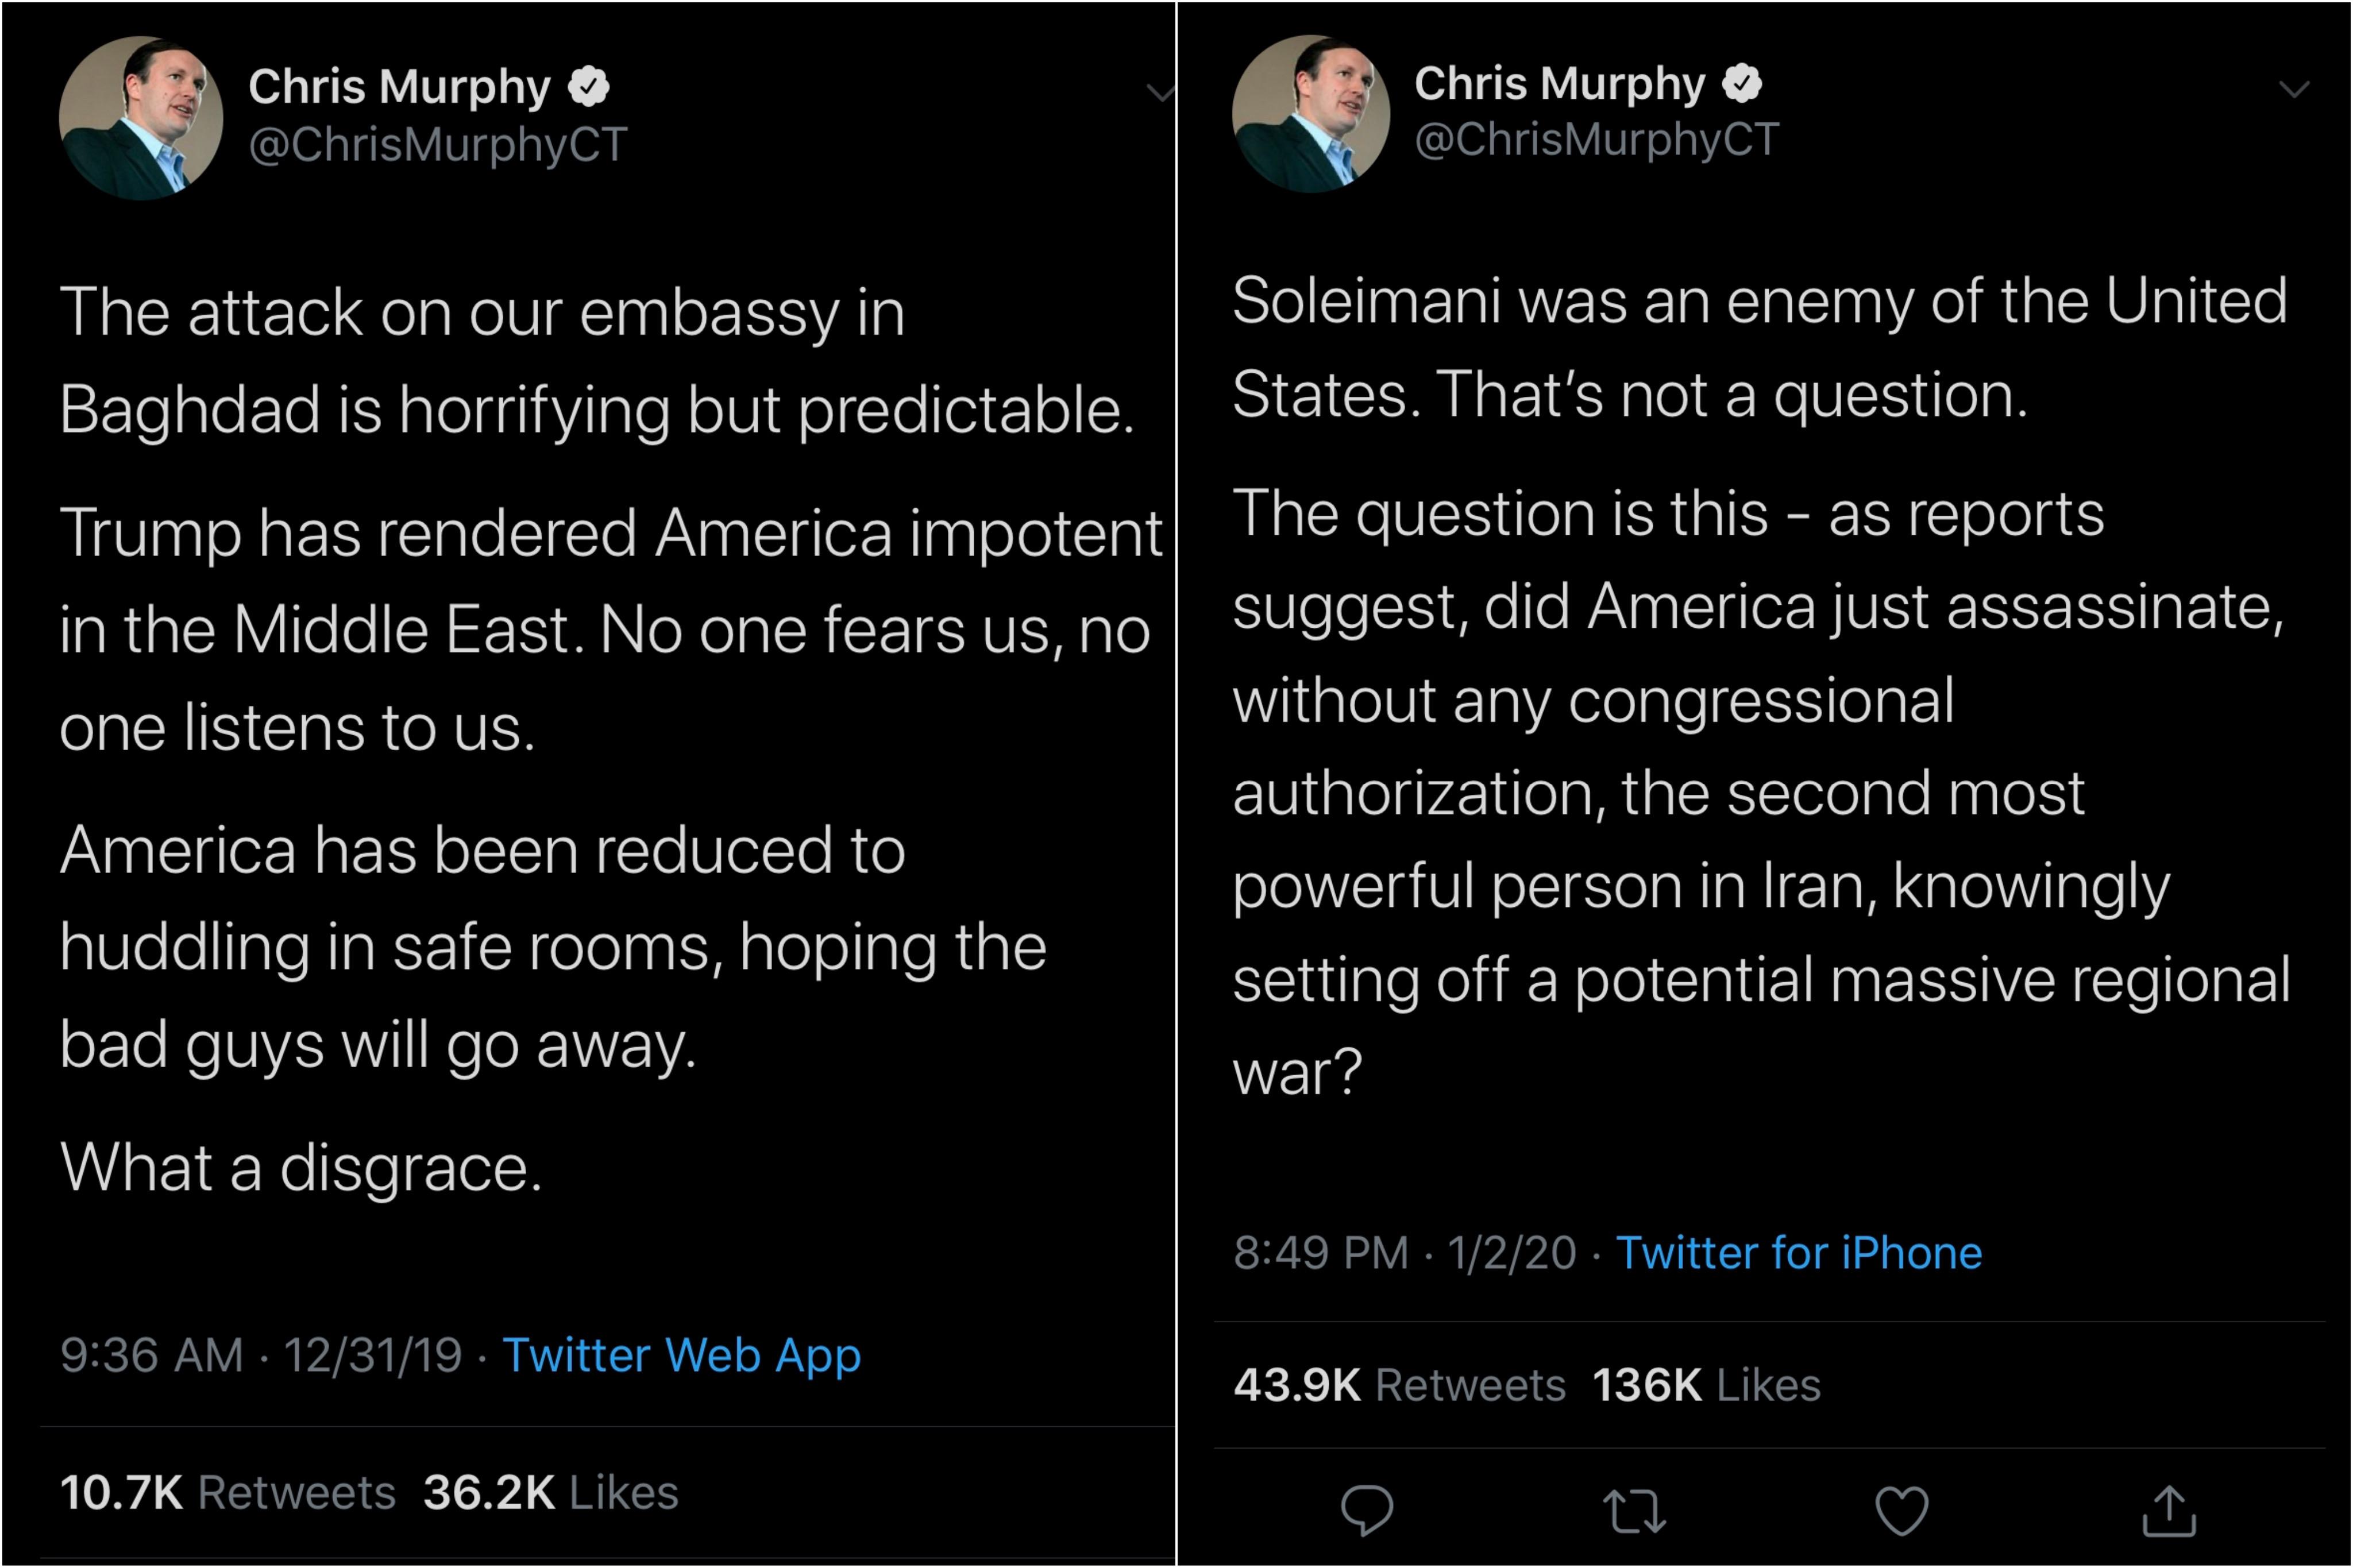Click the reply speech bubble icon
The width and height of the screenshot is (2353, 1568).
click(x=1366, y=1509)
